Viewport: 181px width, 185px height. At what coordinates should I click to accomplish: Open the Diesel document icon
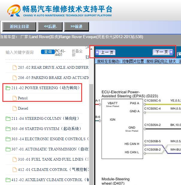click(15, 108)
